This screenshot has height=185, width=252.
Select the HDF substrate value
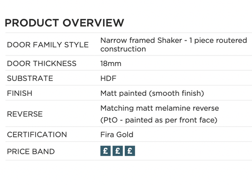tap(108, 79)
